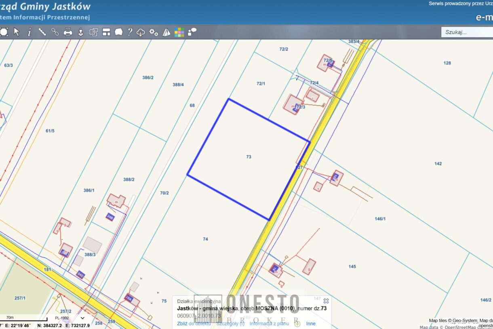Open the overlapping windows layers icon

point(93,32)
